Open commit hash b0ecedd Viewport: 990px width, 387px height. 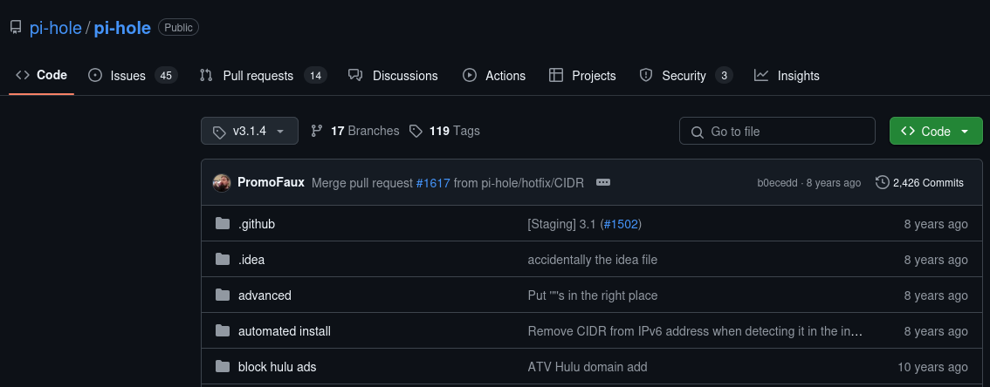777,183
